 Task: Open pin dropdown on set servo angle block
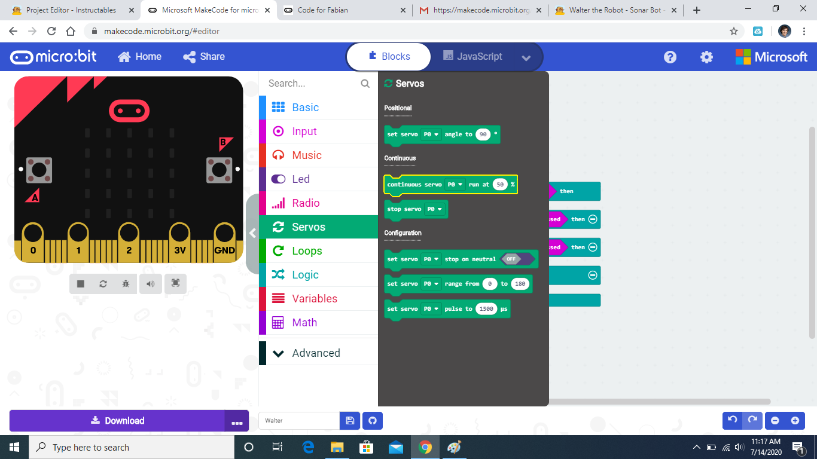431,134
